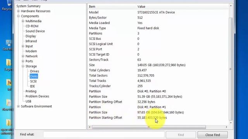
Task: Click the Find button
Action: tap(181, 135)
